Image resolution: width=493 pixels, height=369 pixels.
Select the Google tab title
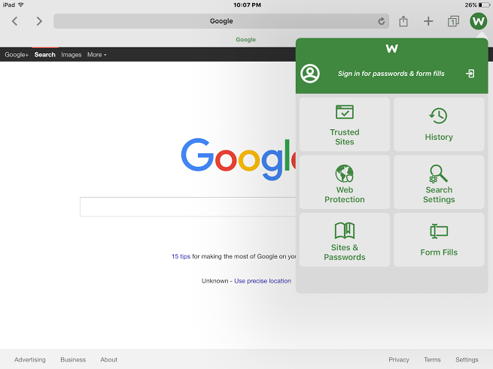246,40
